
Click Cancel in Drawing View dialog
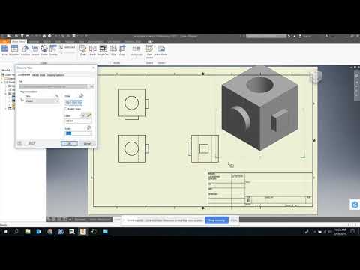tap(87, 143)
